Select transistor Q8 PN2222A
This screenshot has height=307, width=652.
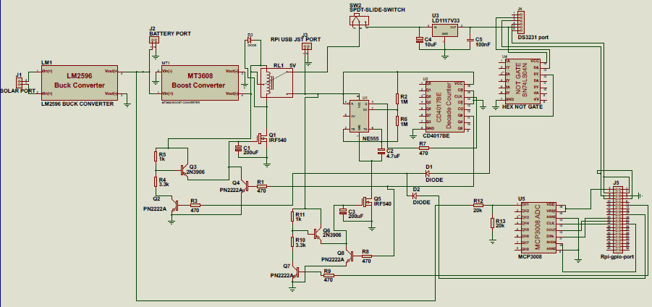click(350, 257)
